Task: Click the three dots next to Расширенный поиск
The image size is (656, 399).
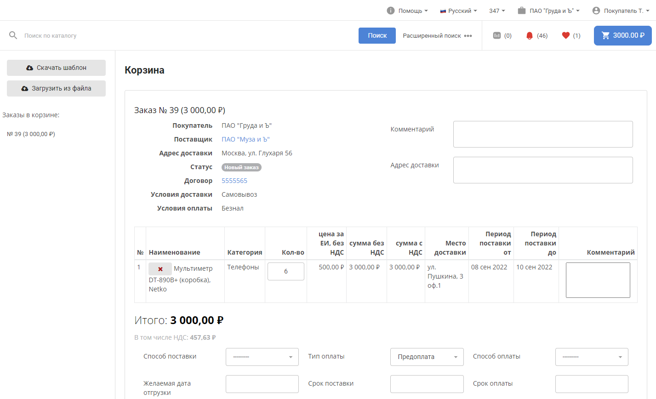Action: tap(468, 36)
